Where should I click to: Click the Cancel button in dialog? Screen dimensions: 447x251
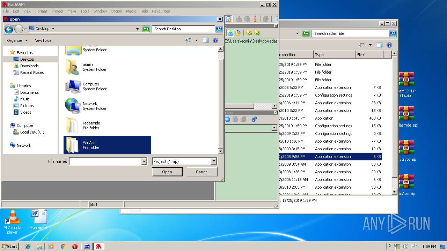tap(202, 172)
